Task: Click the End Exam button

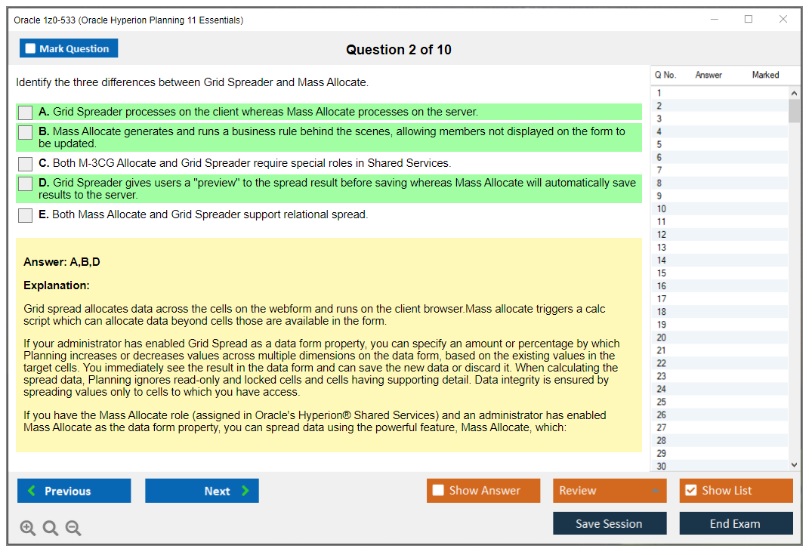Action: (736, 523)
